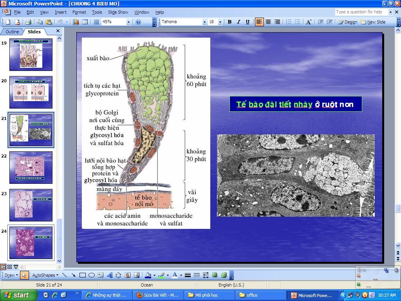
Task: Switch to Mô phôi học taskbar window
Action: tap(210, 295)
